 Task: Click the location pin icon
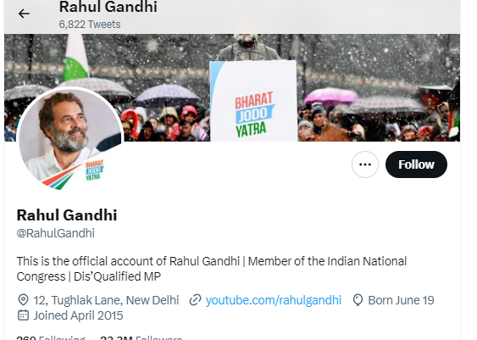pos(23,300)
